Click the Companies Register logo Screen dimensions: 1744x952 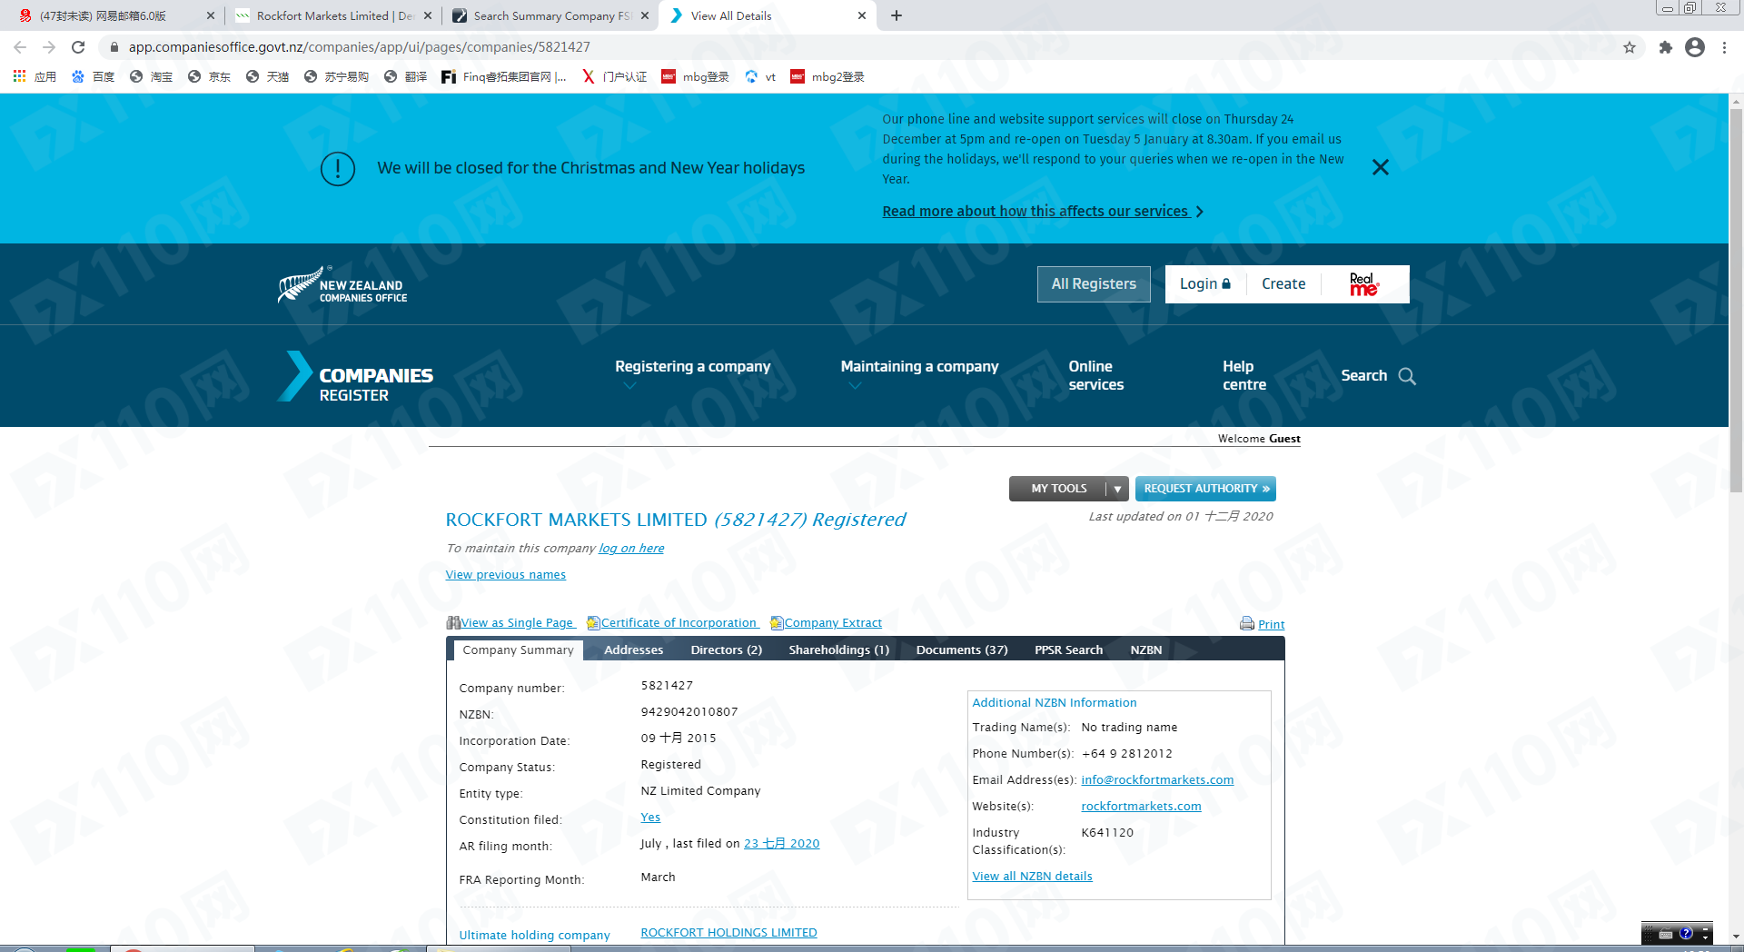tap(356, 377)
